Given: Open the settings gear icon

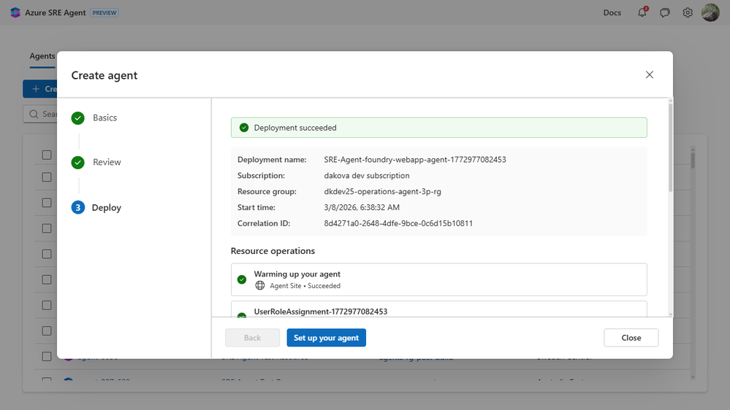Looking at the screenshot, I should click(688, 12).
